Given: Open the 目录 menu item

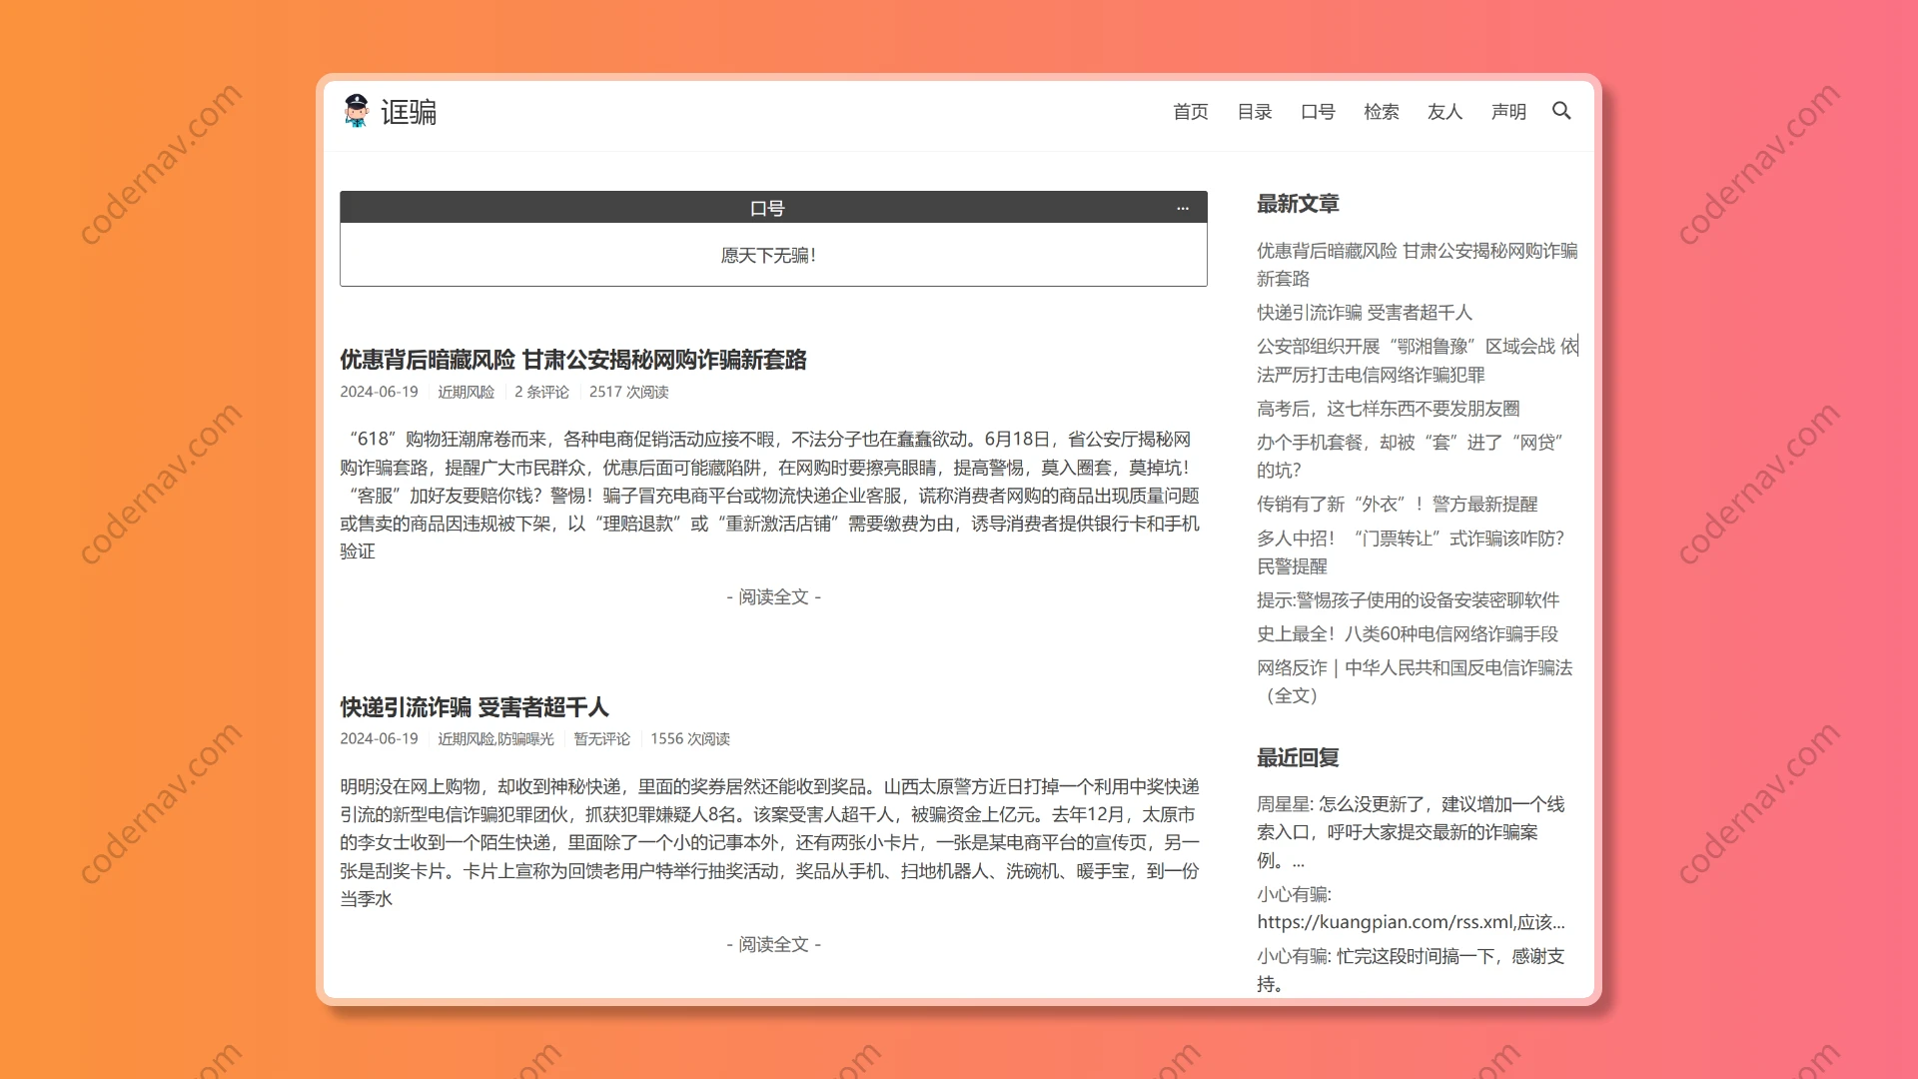Looking at the screenshot, I should (x=1254, y=112).
